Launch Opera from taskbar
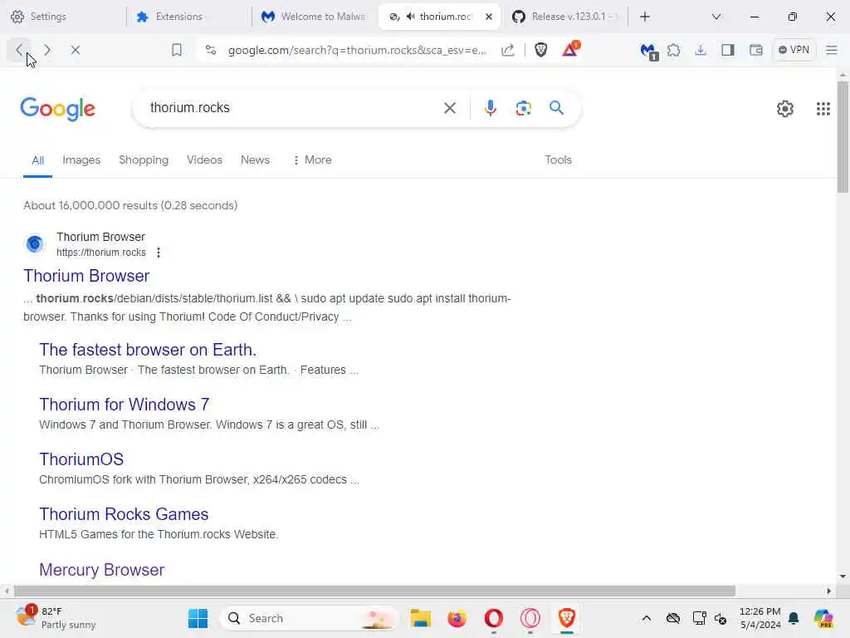 pos(493,618)
